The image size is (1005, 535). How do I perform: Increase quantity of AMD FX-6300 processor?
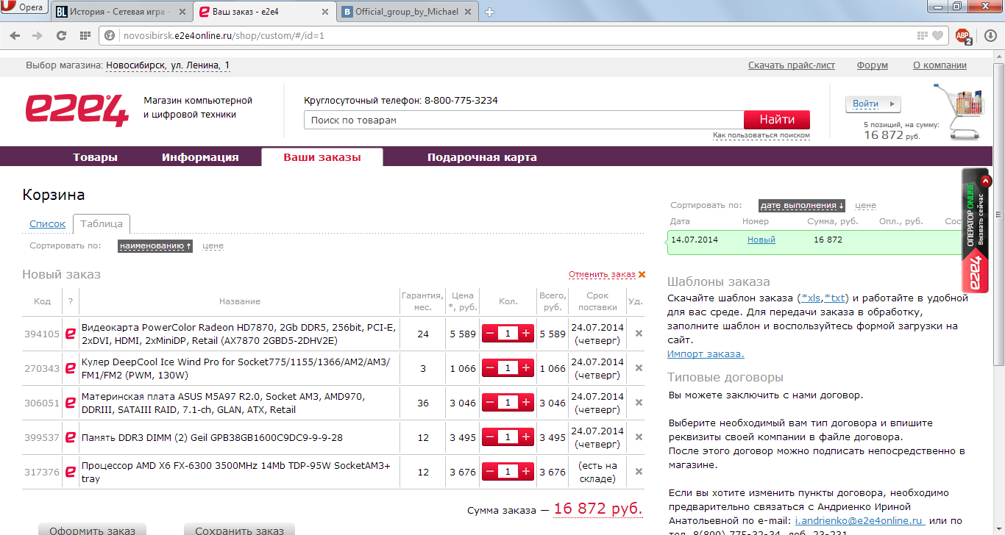tap(526, 472)
